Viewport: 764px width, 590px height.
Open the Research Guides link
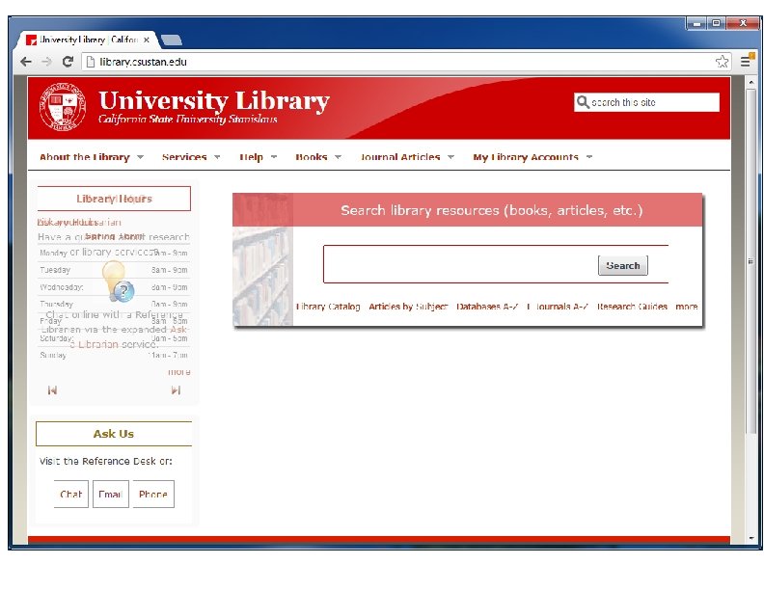tap(632, 307)
